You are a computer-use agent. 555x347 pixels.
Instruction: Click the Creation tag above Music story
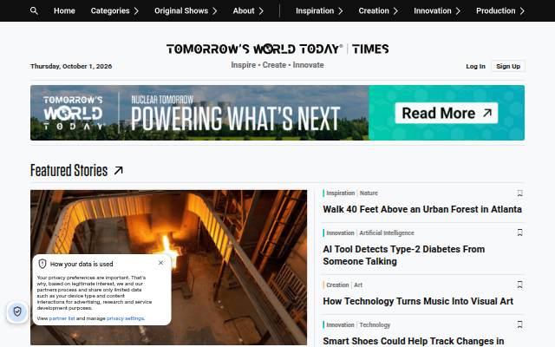tap(337, 285)
